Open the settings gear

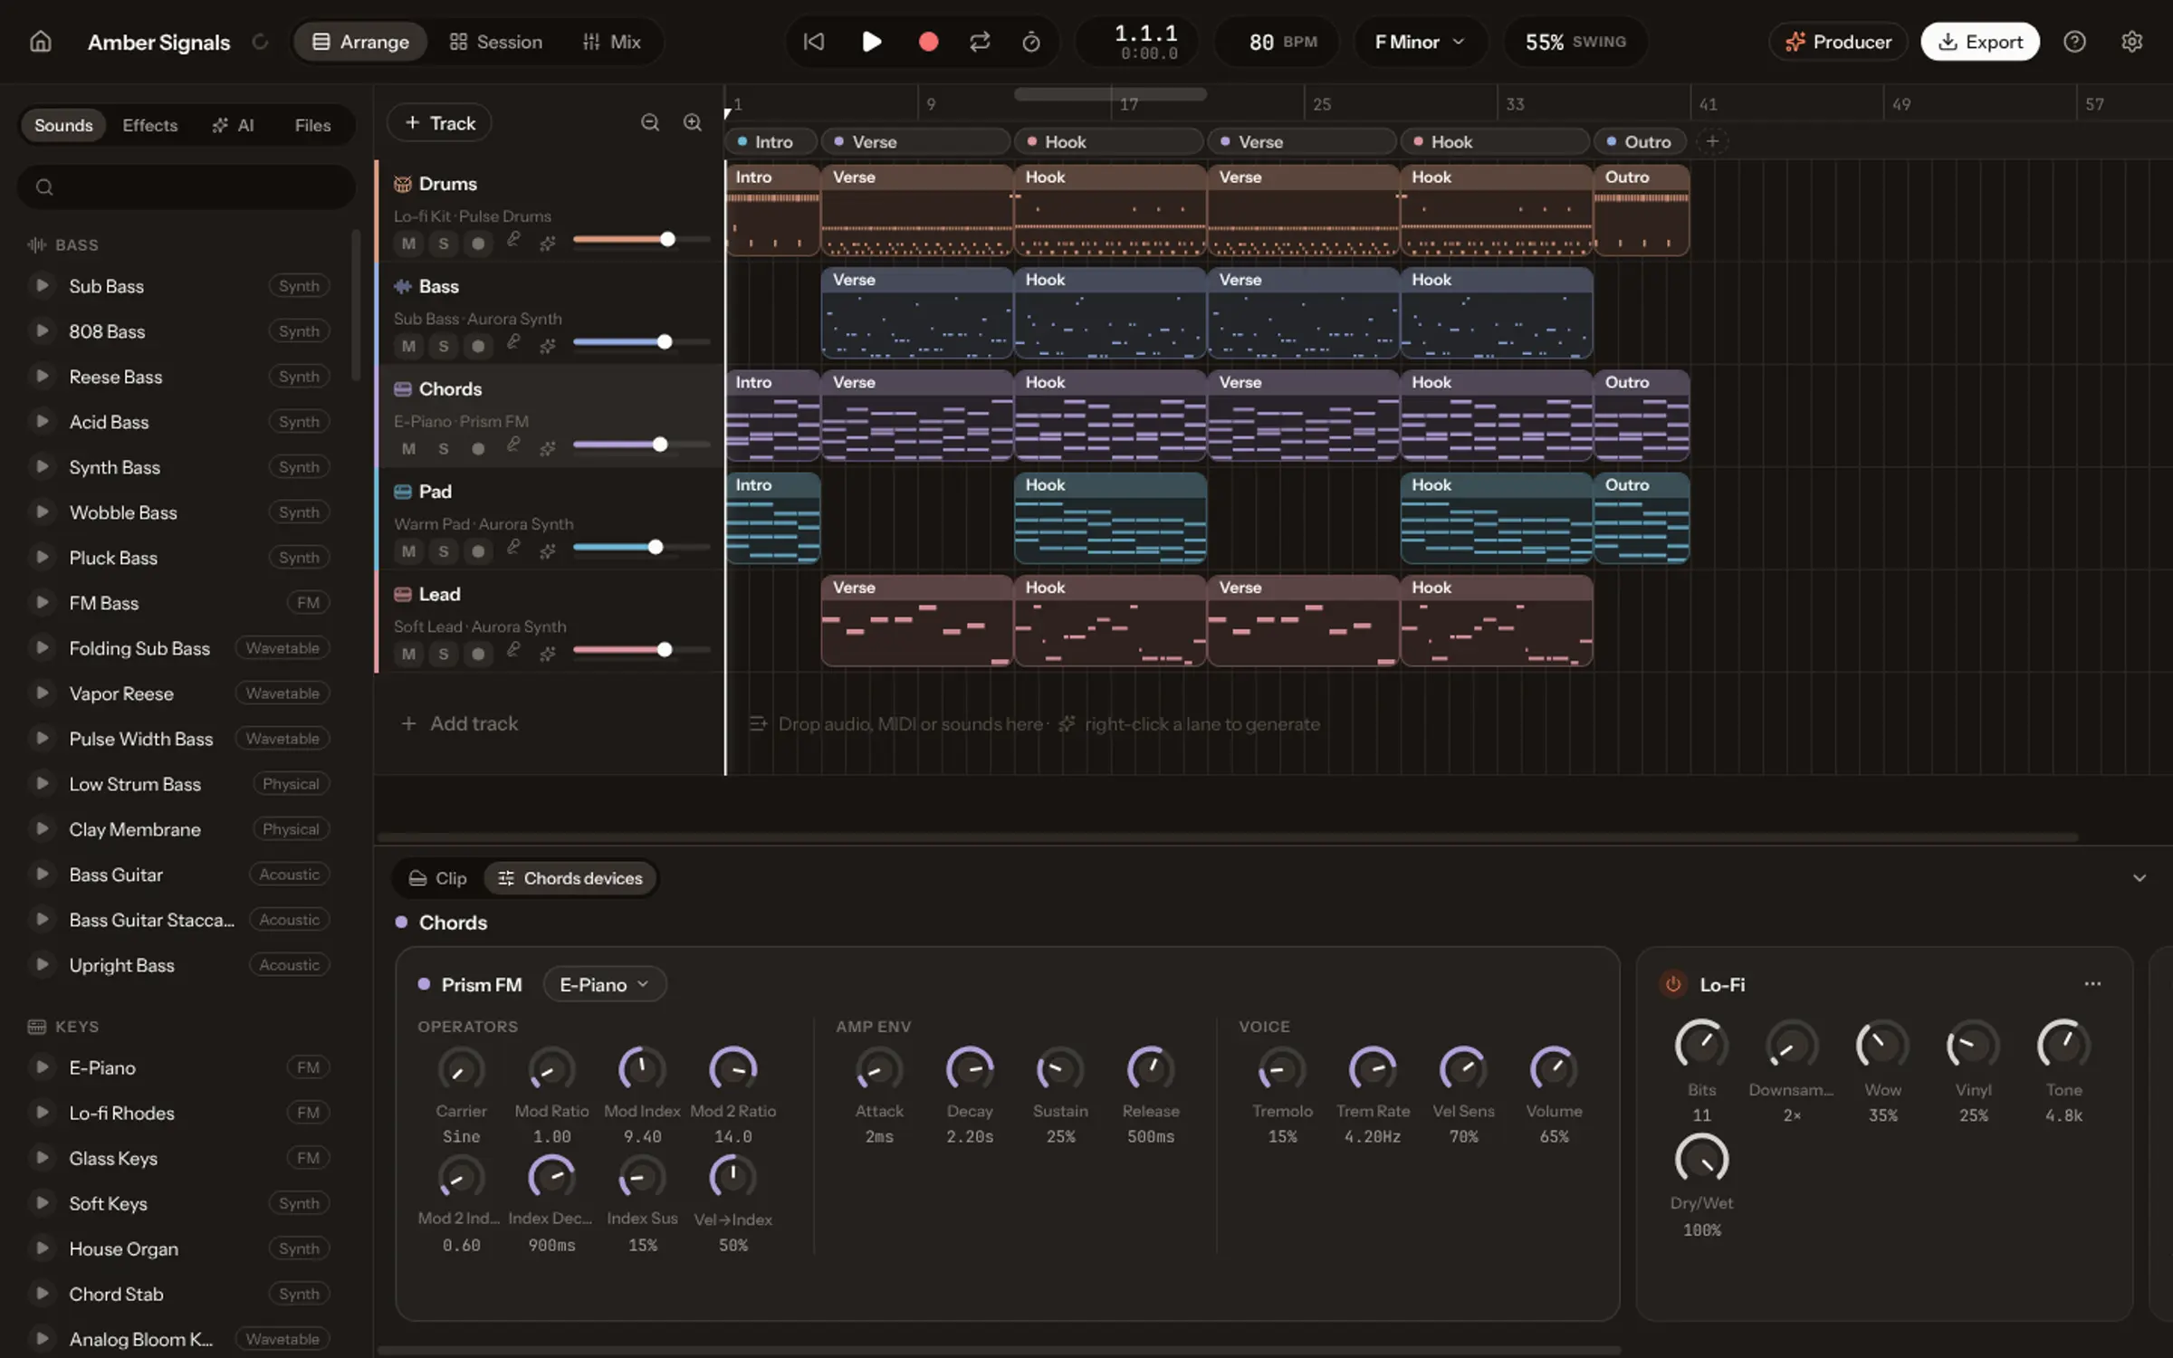click(2131, 42)
